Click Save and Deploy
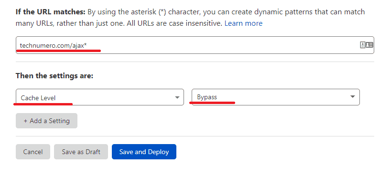Viewport: 390px width, 177px height. (144, 152)
